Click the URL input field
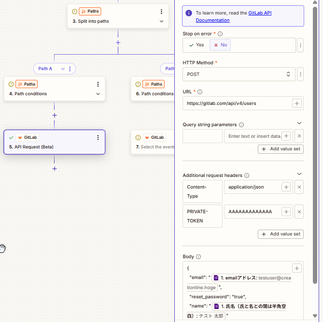 tap(237, 103)
